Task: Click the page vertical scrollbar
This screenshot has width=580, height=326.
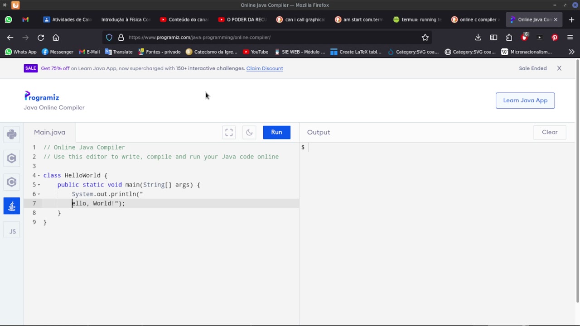Action: (577, 181)
